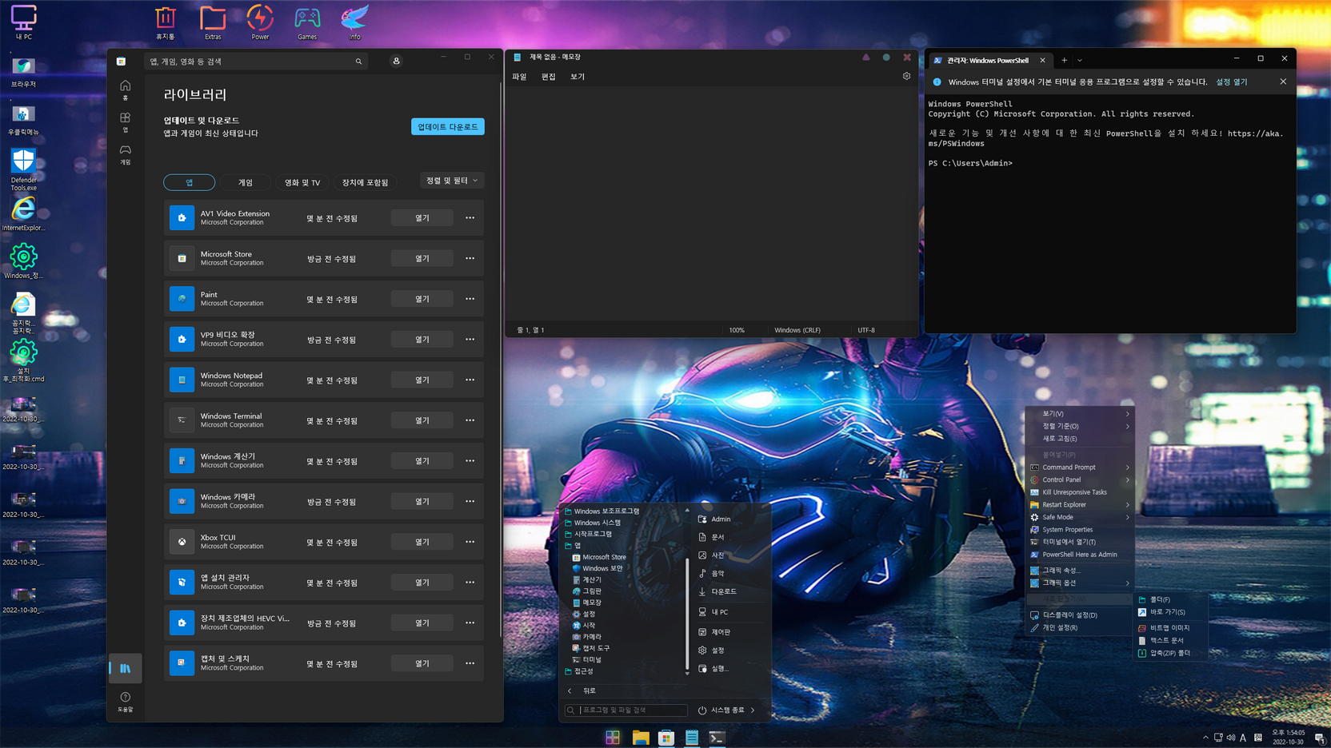The height and width of the screenshot is (748, 1331).
Task: Click the 설정 열기 link in PowerShell
Action: 1232,82
